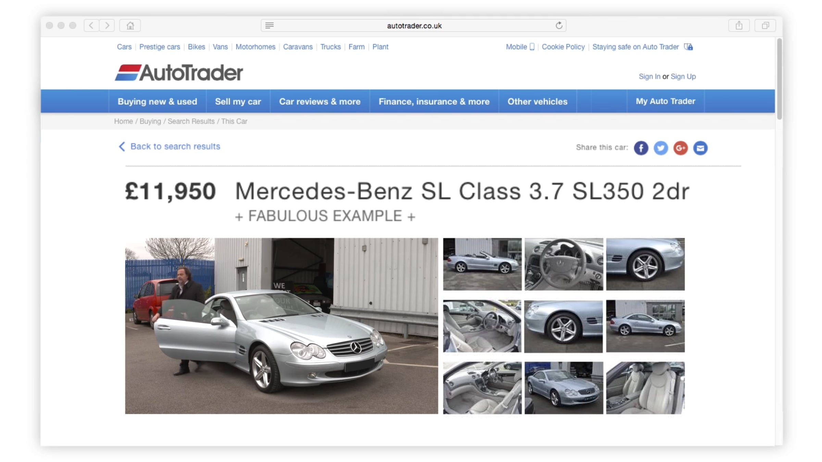The image size is (822, 462).
Task: Share this car on Facebook
Action: click(641, 148)
